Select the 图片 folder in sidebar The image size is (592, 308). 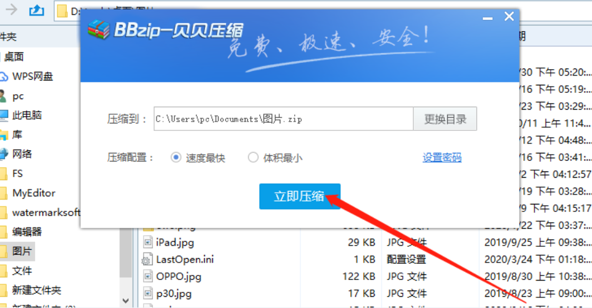point(23,251)
